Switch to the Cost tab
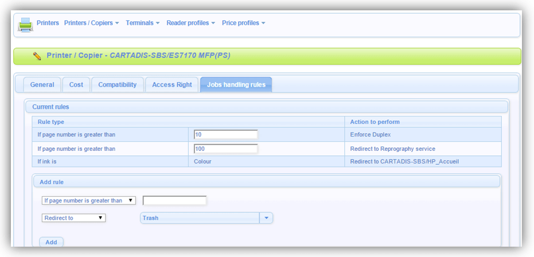Viewport: 534px width, 257px height. click(76, 84)
